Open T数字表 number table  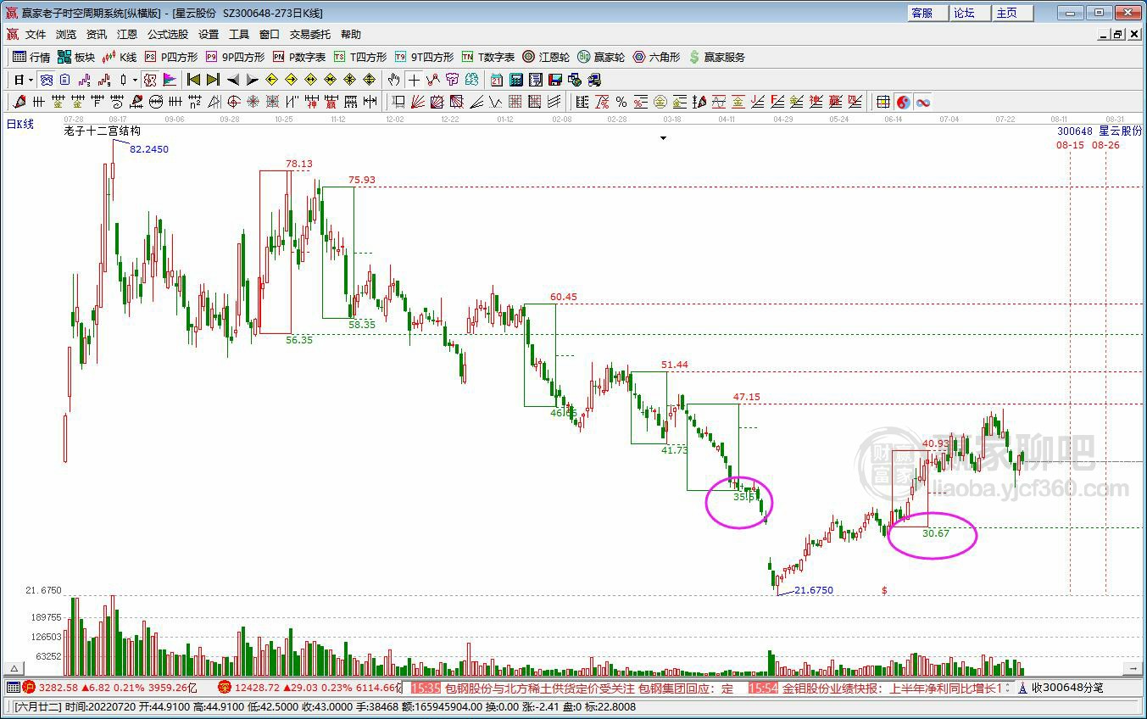coord(488,57)
